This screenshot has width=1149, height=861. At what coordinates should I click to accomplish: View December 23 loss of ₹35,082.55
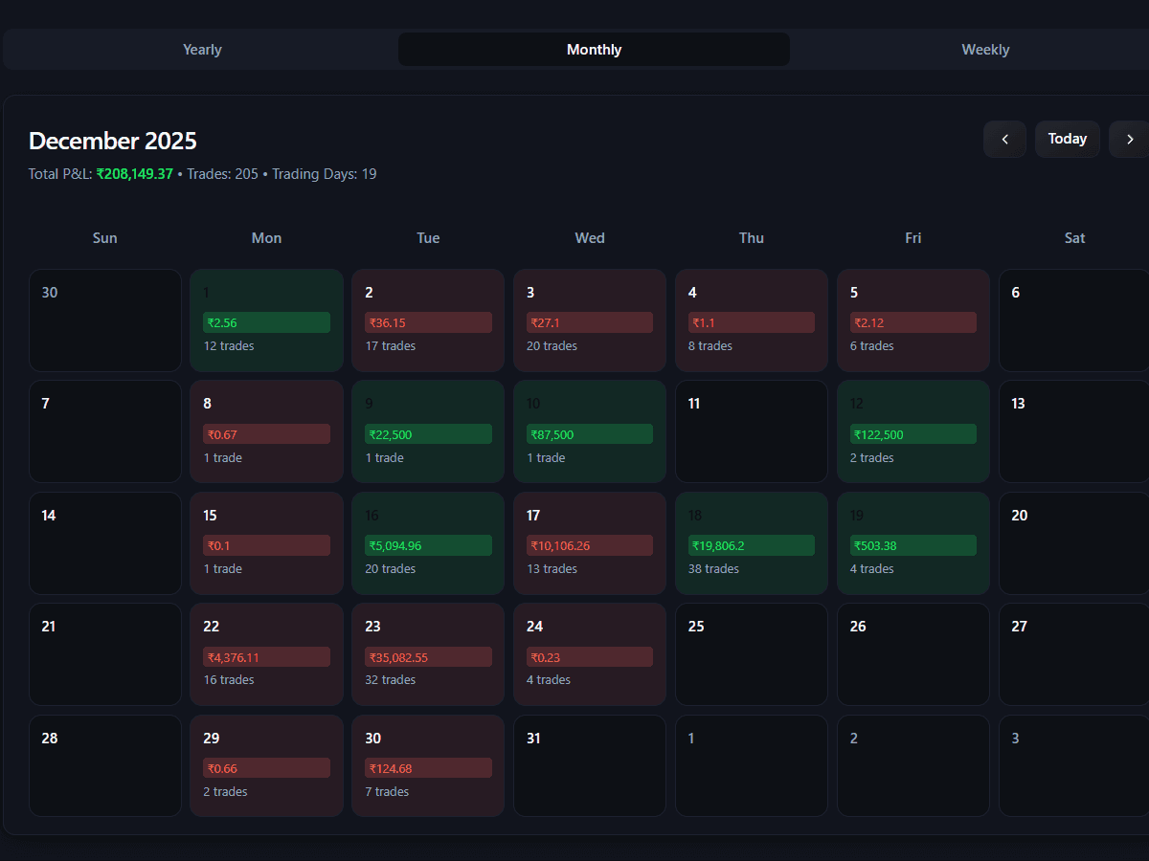click(428, 654)
